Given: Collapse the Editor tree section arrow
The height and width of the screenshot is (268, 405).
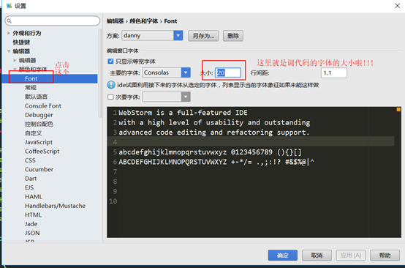Looking at the screenshot, I should [x=9, y=51].
